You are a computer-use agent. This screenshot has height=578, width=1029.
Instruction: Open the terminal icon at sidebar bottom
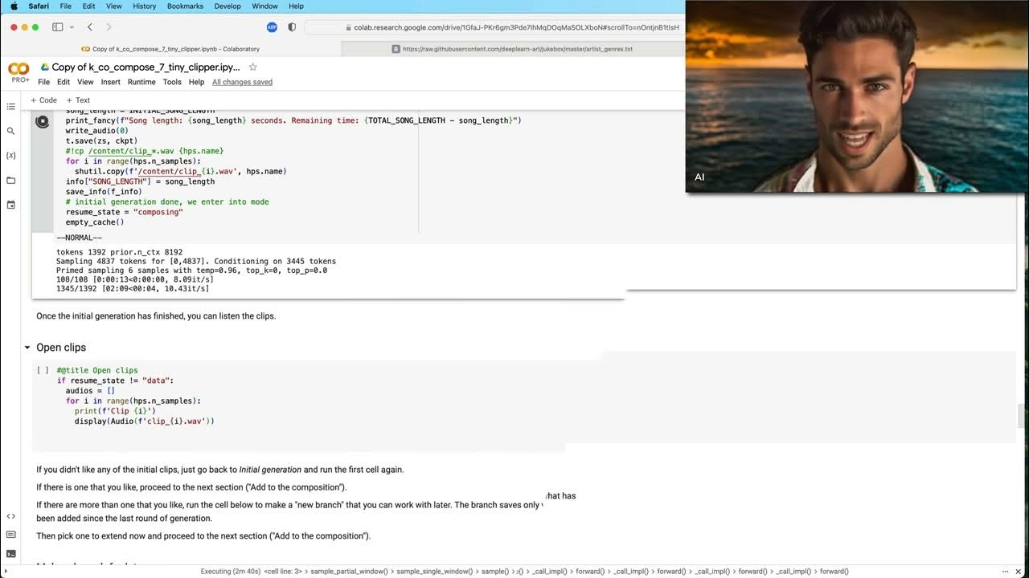point(10,554)
